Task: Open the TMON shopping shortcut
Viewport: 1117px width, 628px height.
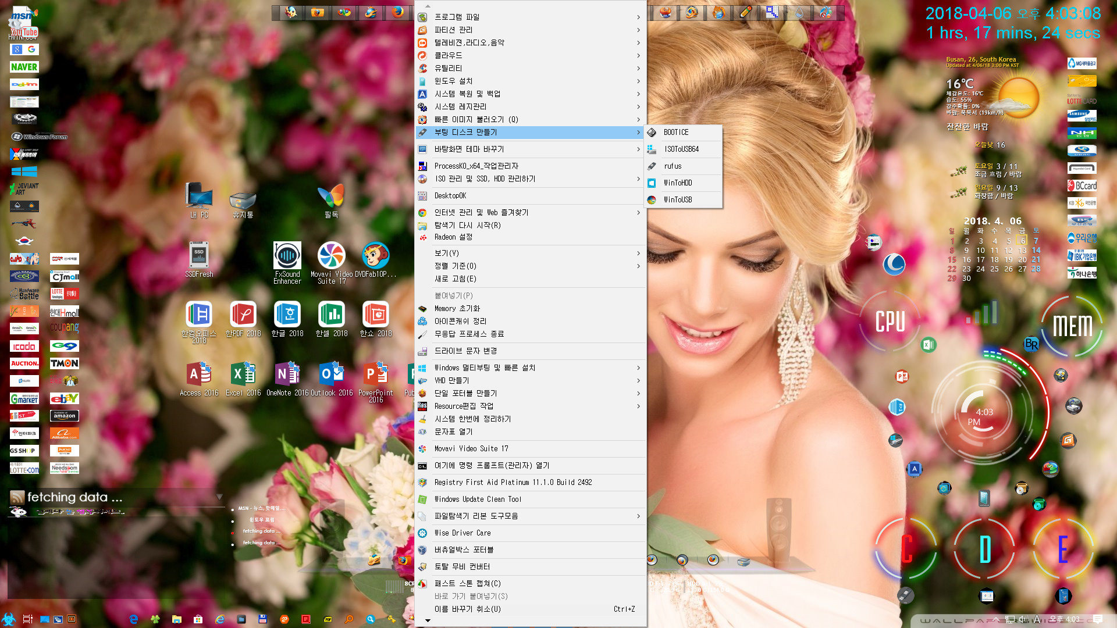Action: 65,363
